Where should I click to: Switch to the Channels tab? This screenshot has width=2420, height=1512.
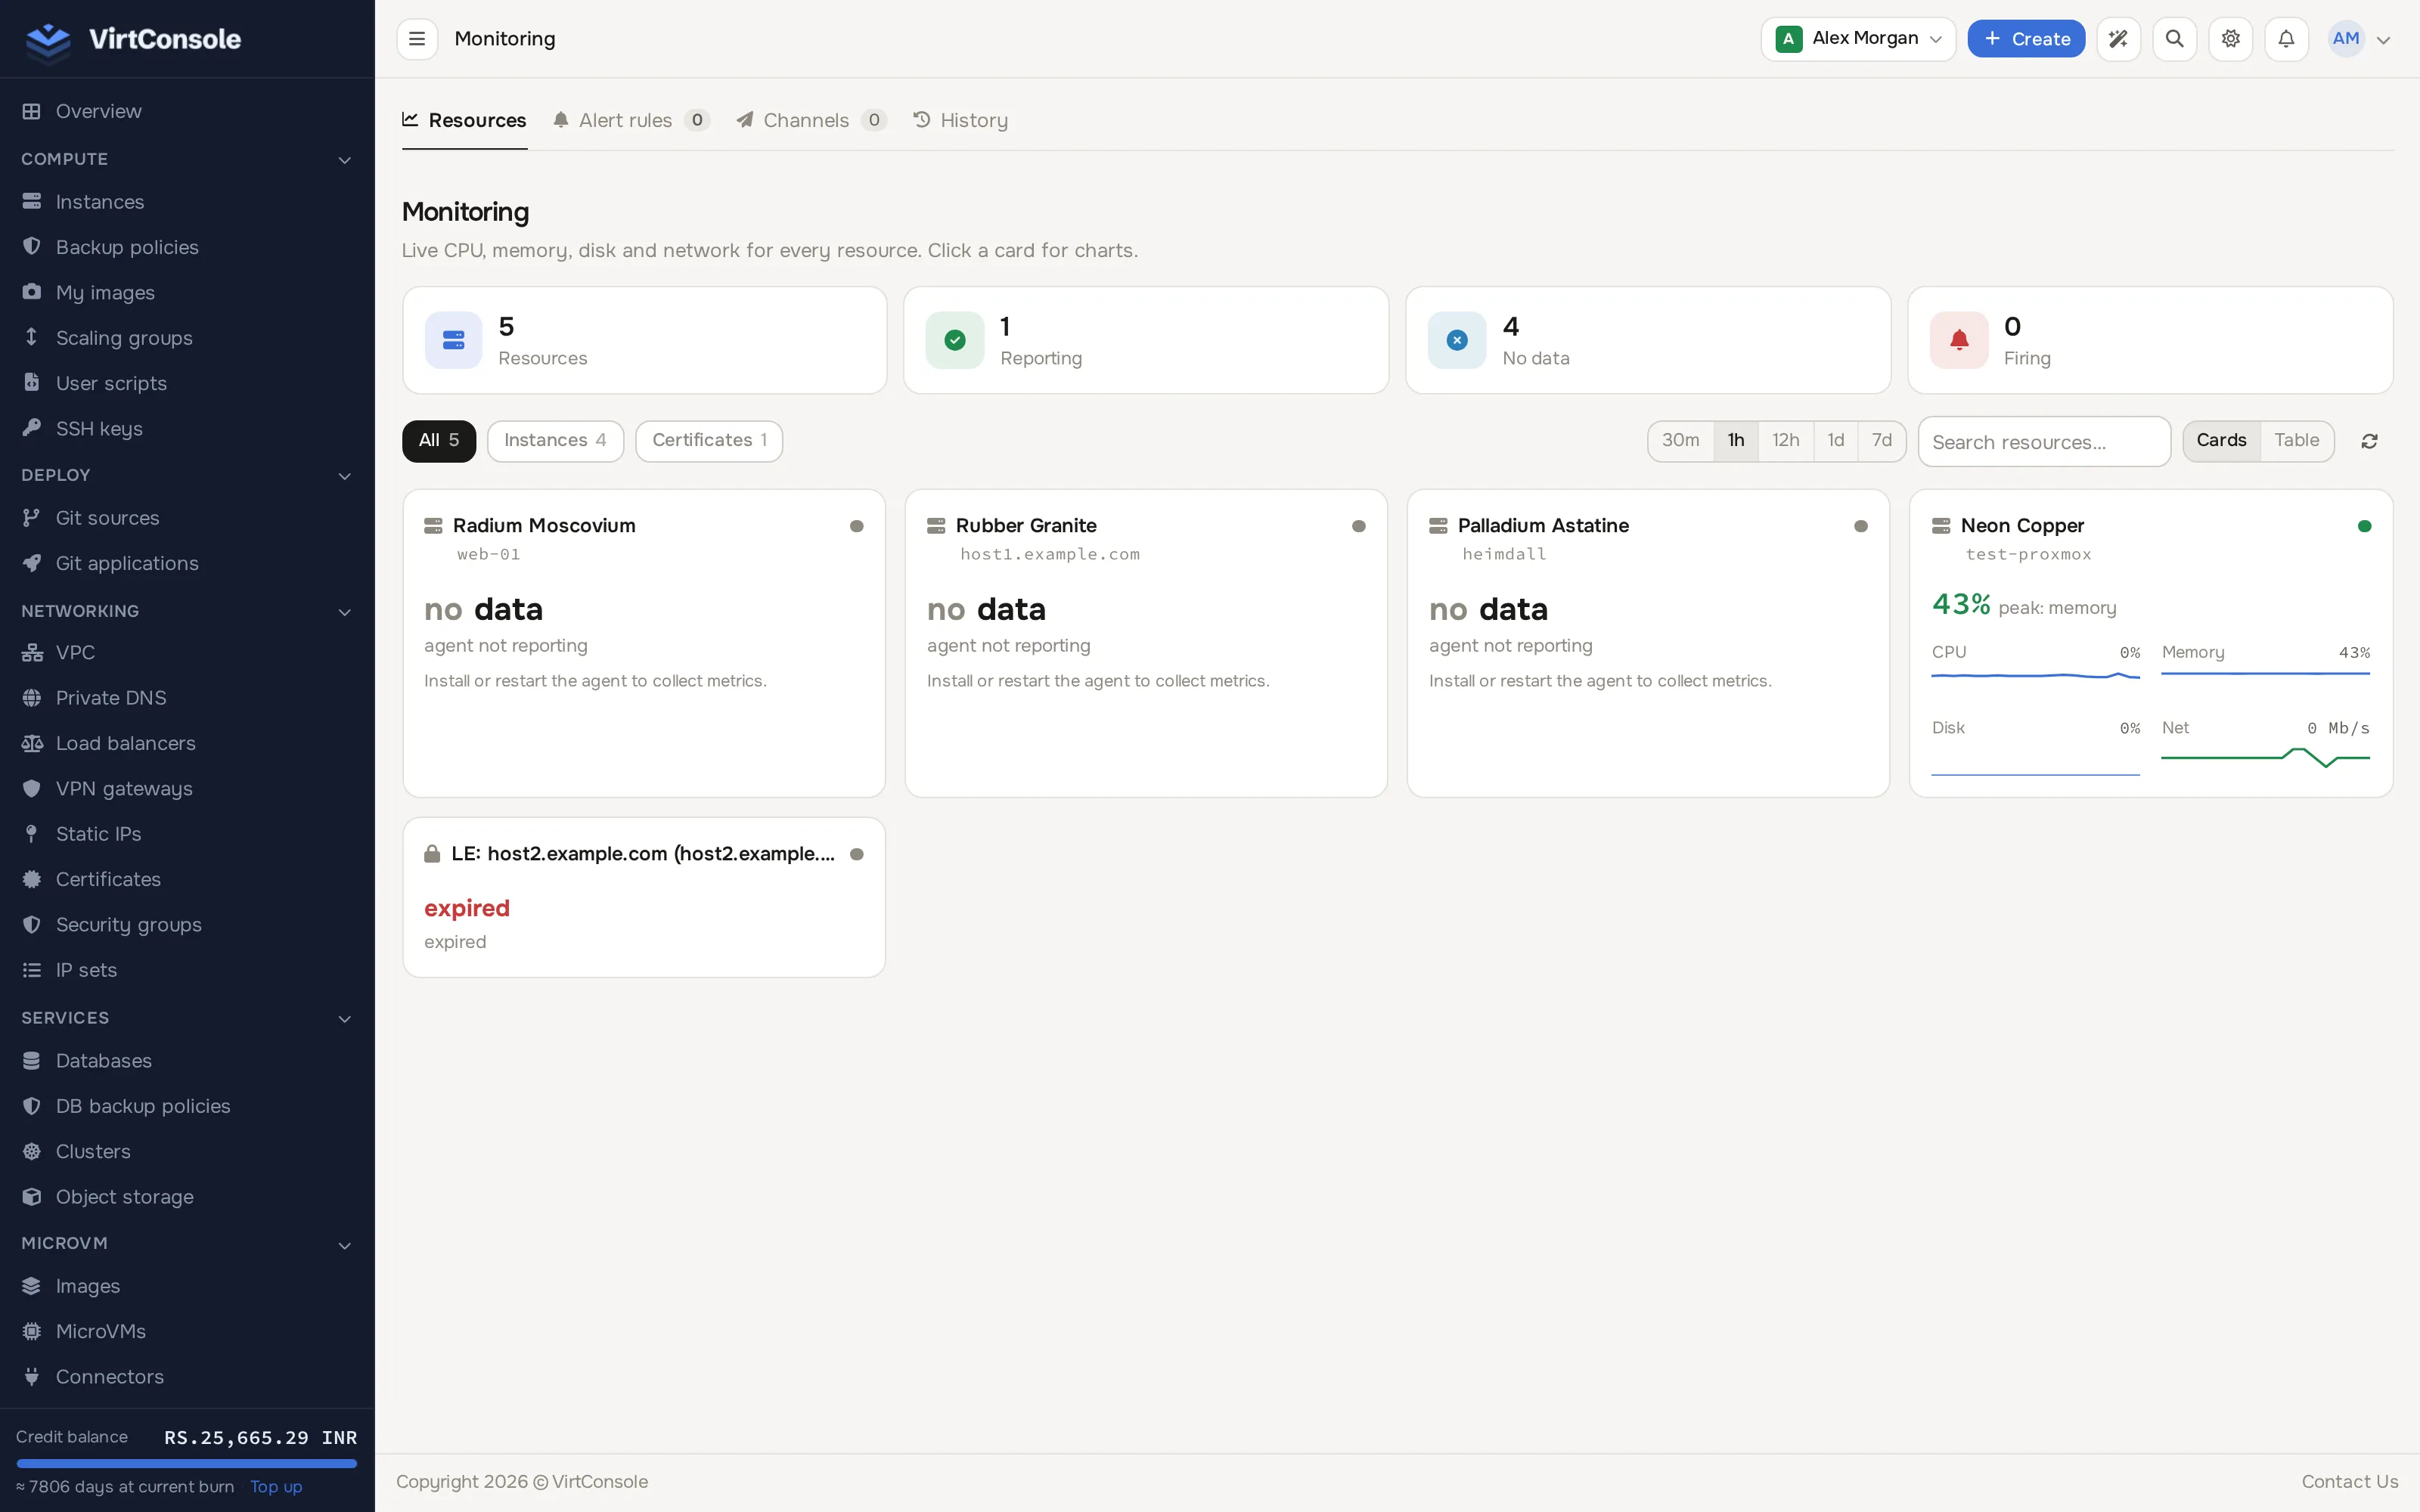pyautogui.click(x=811, y=120)
